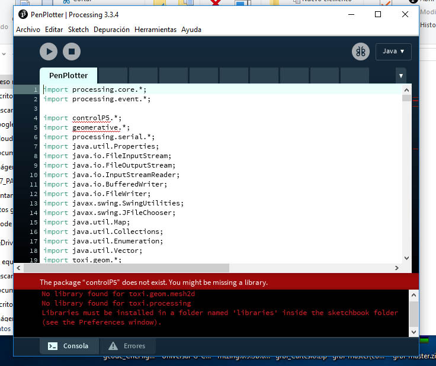Click line number 15 in the gutter
The height and width of the screenshot is (366, 436).
pos(34,222)
